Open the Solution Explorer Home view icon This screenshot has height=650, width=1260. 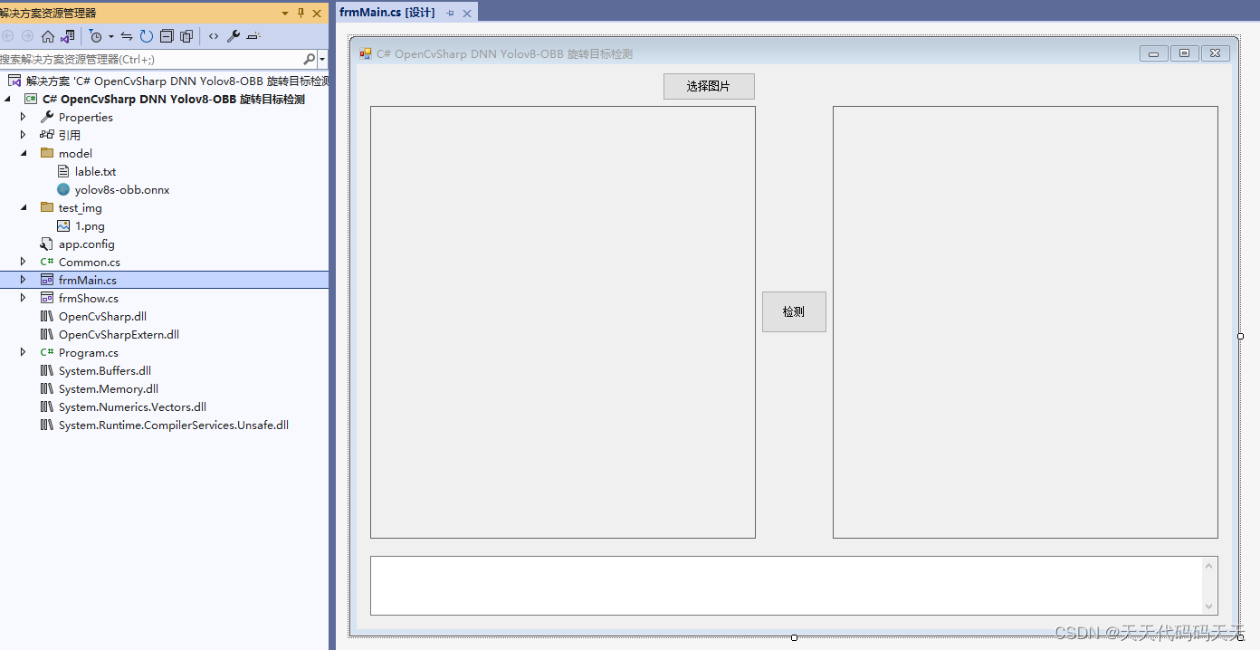[47, 36]
